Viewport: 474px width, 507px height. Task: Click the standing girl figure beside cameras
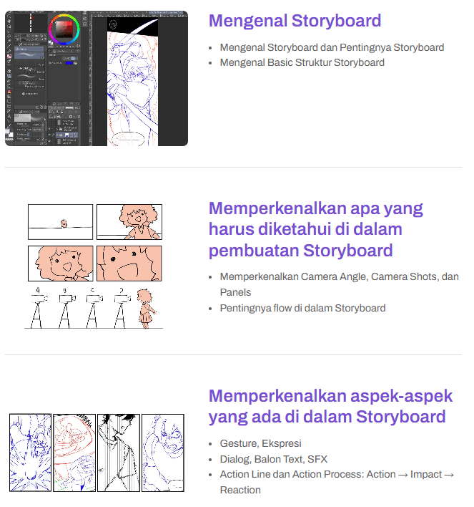click(146, 309)
